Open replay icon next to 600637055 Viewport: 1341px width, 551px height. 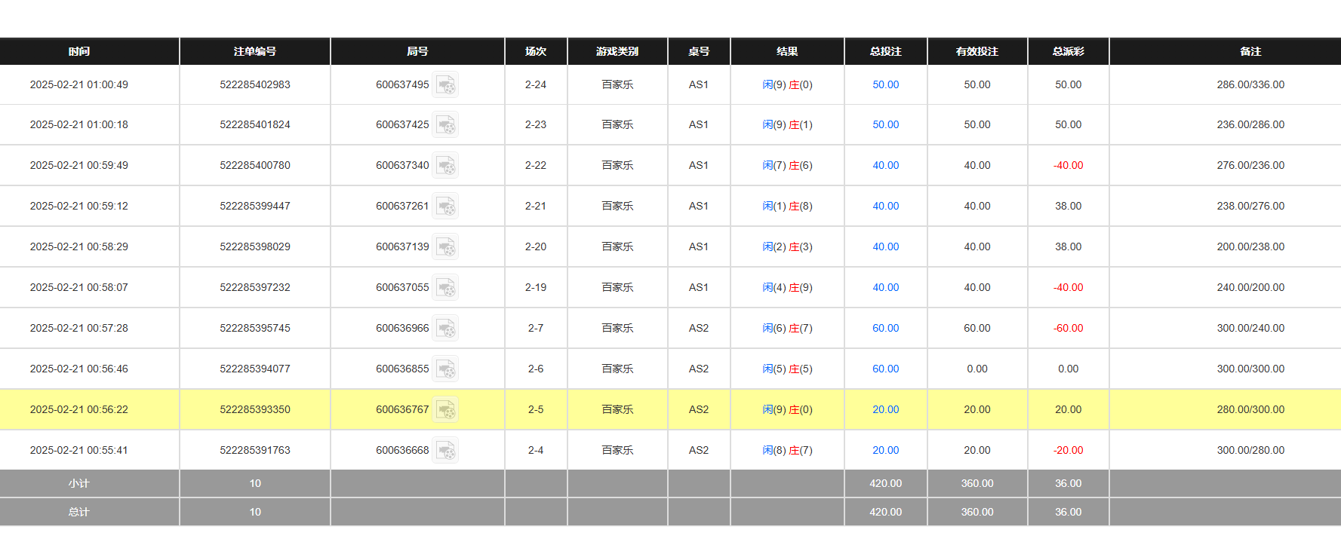445,288
